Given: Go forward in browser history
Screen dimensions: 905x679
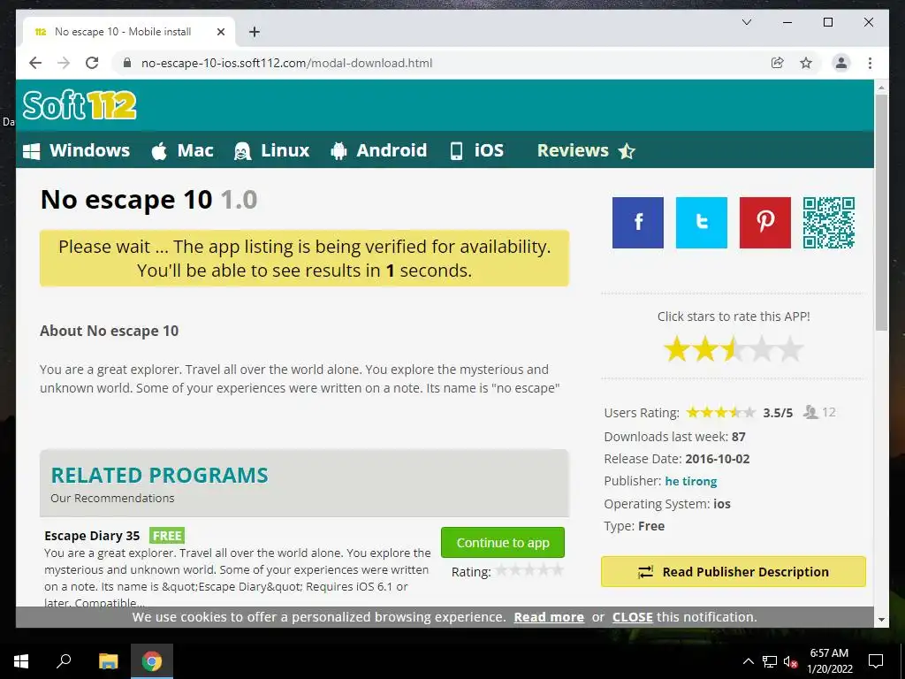Looking at the screenshot, I should 64,63.
